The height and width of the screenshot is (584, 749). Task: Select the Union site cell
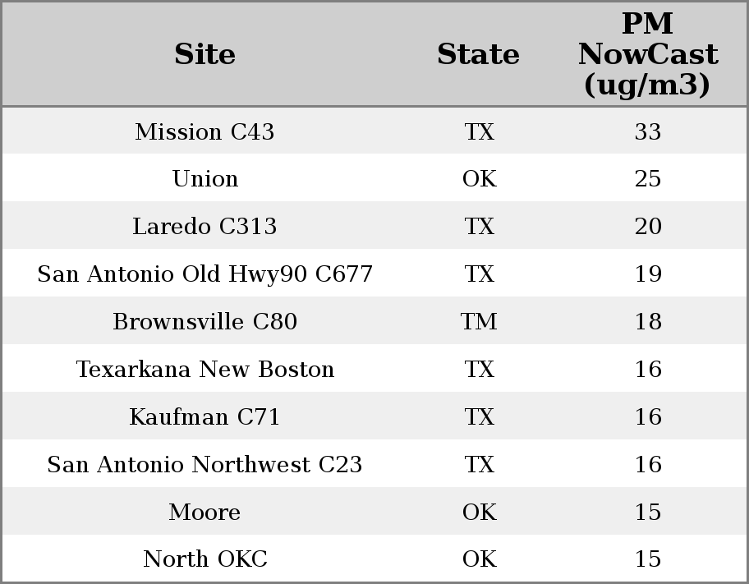pyautogui.click(x=204, y=179)
